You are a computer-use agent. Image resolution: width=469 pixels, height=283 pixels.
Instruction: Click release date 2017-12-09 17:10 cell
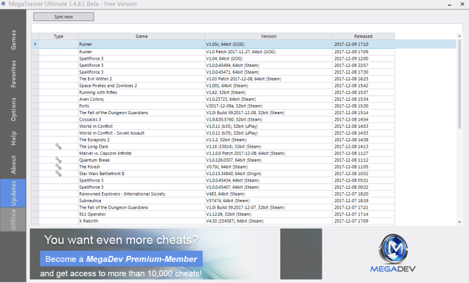[x=363, y=44]
